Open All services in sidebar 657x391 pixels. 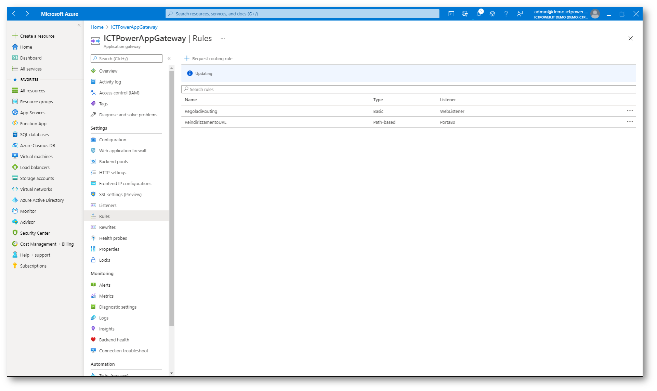pyautogui.click(x=27, y=69)
